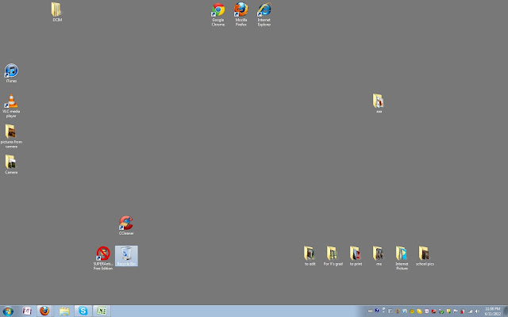Open the Action Center flag icon
Viewport: 508px width, 317px height.
click(455, 311)
